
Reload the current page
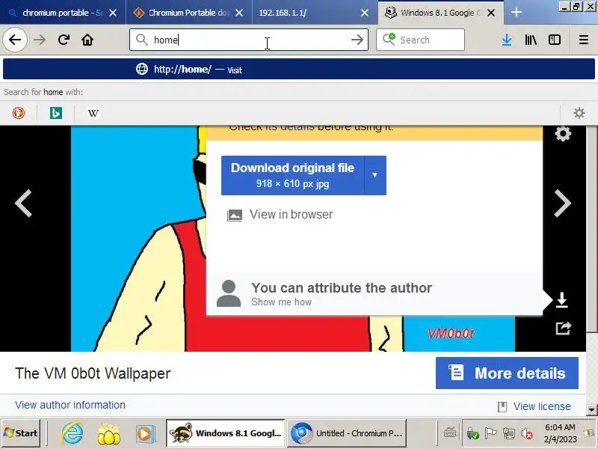(64, 40)
